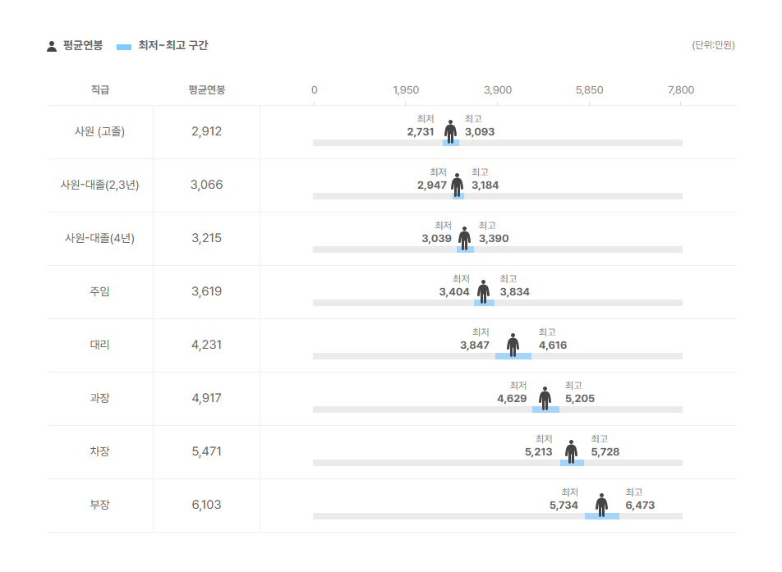Image resolution: width=782 pixels, height=572 pixels.
Task: Click the person icon in the 사원-대졸(2,3년) row
Action: coord(458,185)
